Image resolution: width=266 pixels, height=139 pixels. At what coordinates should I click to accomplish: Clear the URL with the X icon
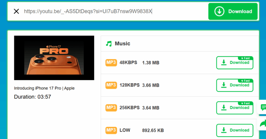tap(16, 11)
